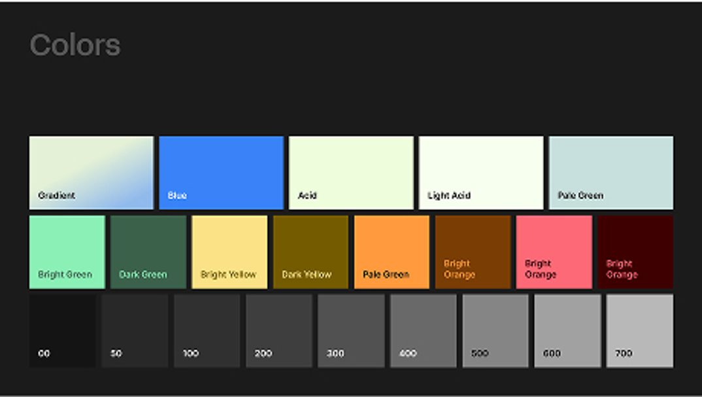This screenshot has height=397, width=702.
Task: Click the Colors heading text
Action: tap(75, 45)
